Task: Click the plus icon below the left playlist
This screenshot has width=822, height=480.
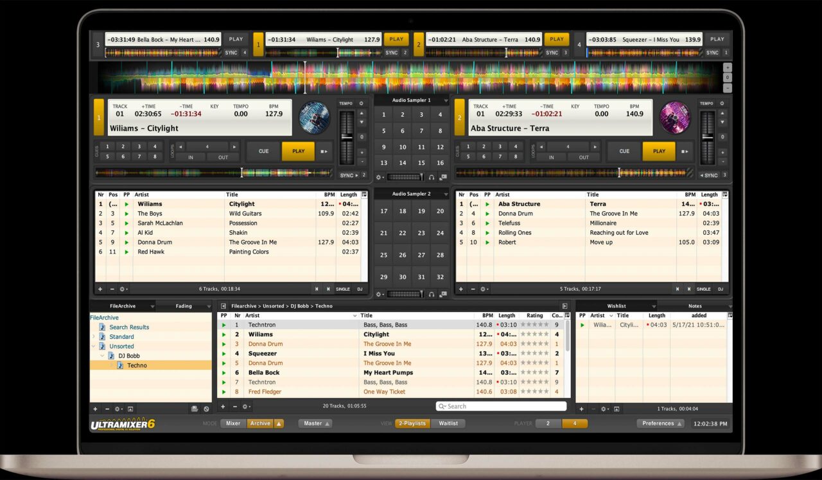Action: pos(100,288)
